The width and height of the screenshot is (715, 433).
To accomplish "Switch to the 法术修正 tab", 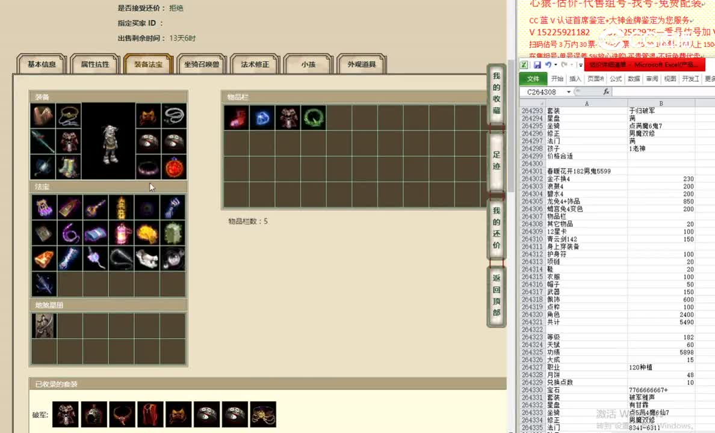I will tap(255, 64).
